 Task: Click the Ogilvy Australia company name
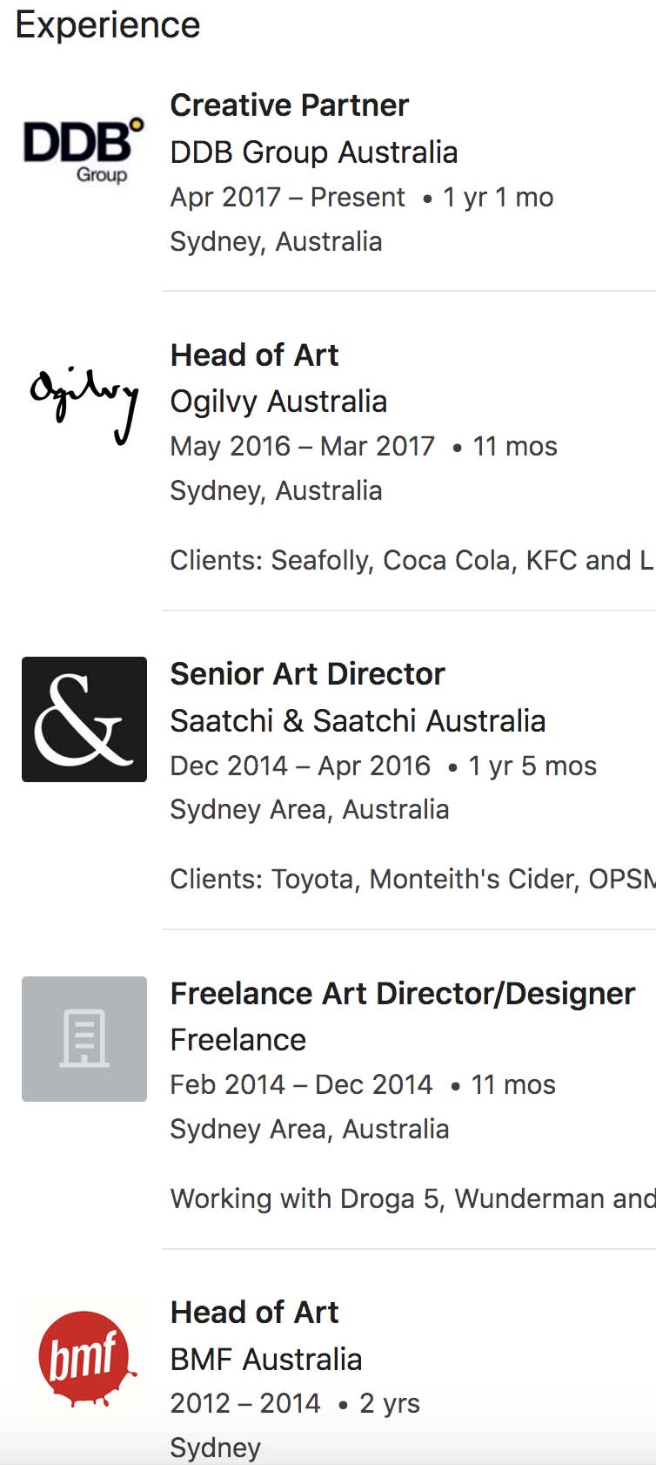pyautogui.click(x=279, y=402)
